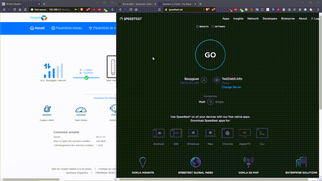This screenshot has width=322, height=181.
Task: Click the 192.168.1.1 address bar
Action: [60, 10]
